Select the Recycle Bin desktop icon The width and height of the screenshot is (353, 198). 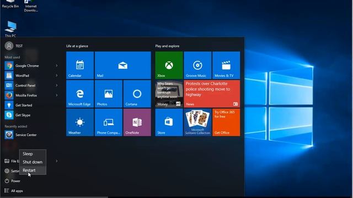(x=10, y=4)
